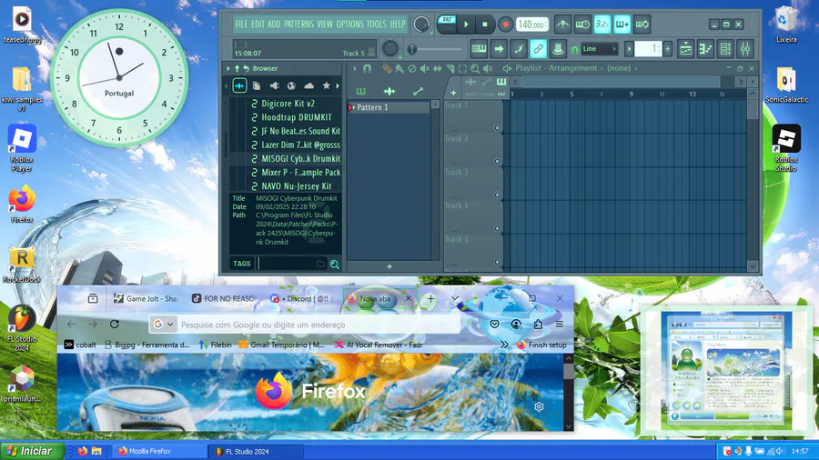Image resolution: width=819 pixels, height=460 pixels.
Task: Select the Delete tool in Playlist toolbar
Action: [x=412, y=68]
